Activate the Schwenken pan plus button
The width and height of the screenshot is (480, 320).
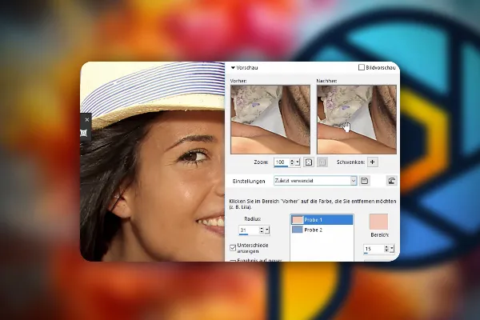click(373, 162)
